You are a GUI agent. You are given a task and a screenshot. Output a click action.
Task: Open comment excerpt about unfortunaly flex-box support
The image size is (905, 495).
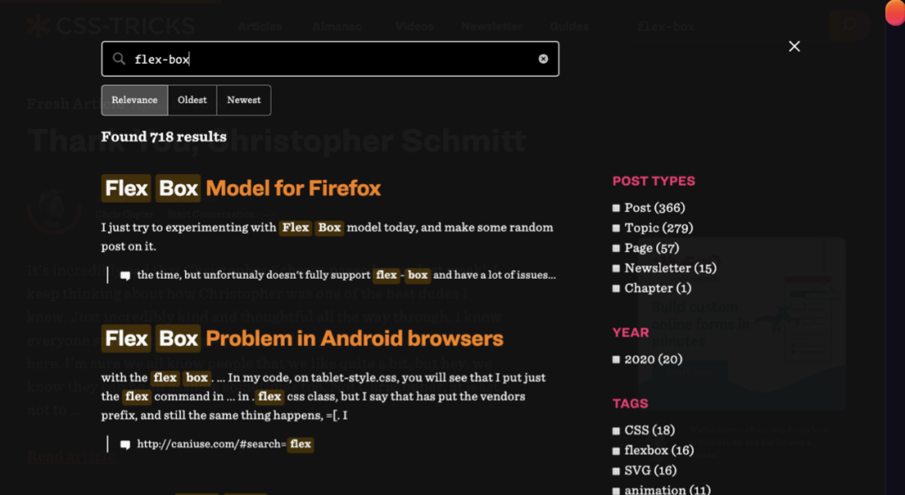[x=346, y=276]
